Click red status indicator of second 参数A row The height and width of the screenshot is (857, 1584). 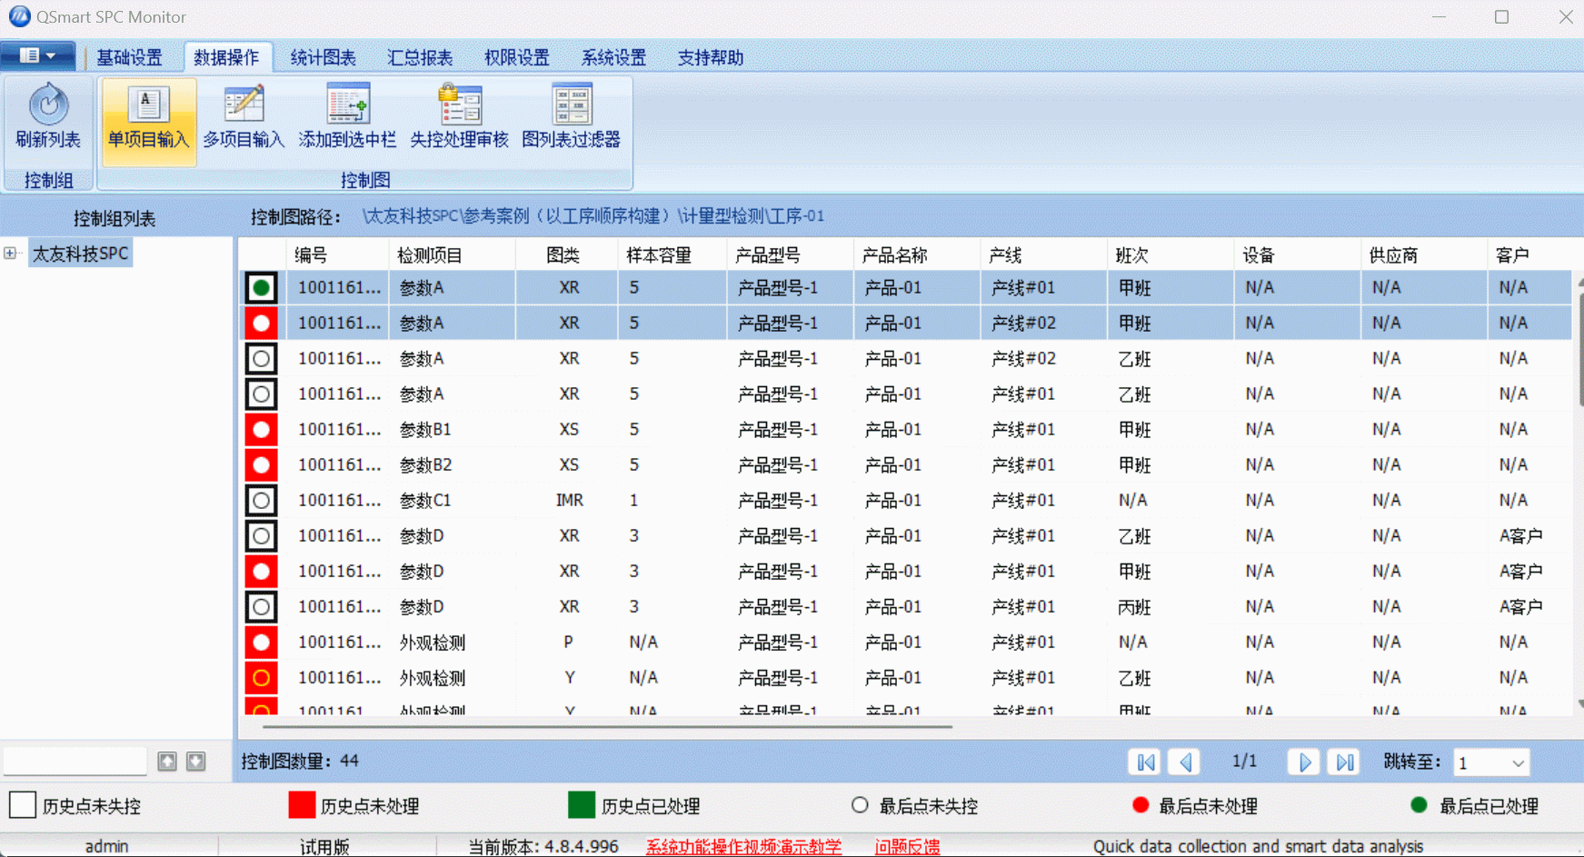coord(261,323)
